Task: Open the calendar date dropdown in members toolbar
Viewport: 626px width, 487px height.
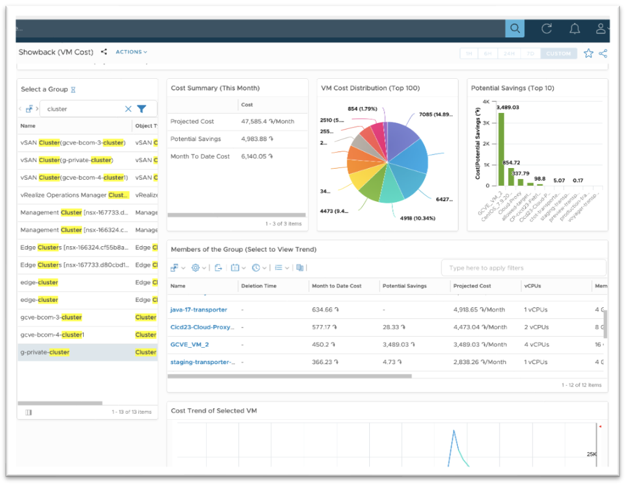Action: [x=238, y=268]
